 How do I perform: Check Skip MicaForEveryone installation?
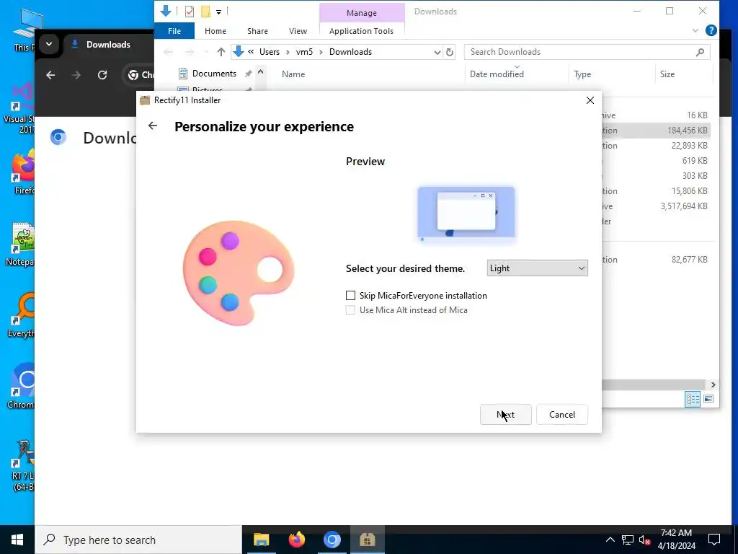click(351, 295)
